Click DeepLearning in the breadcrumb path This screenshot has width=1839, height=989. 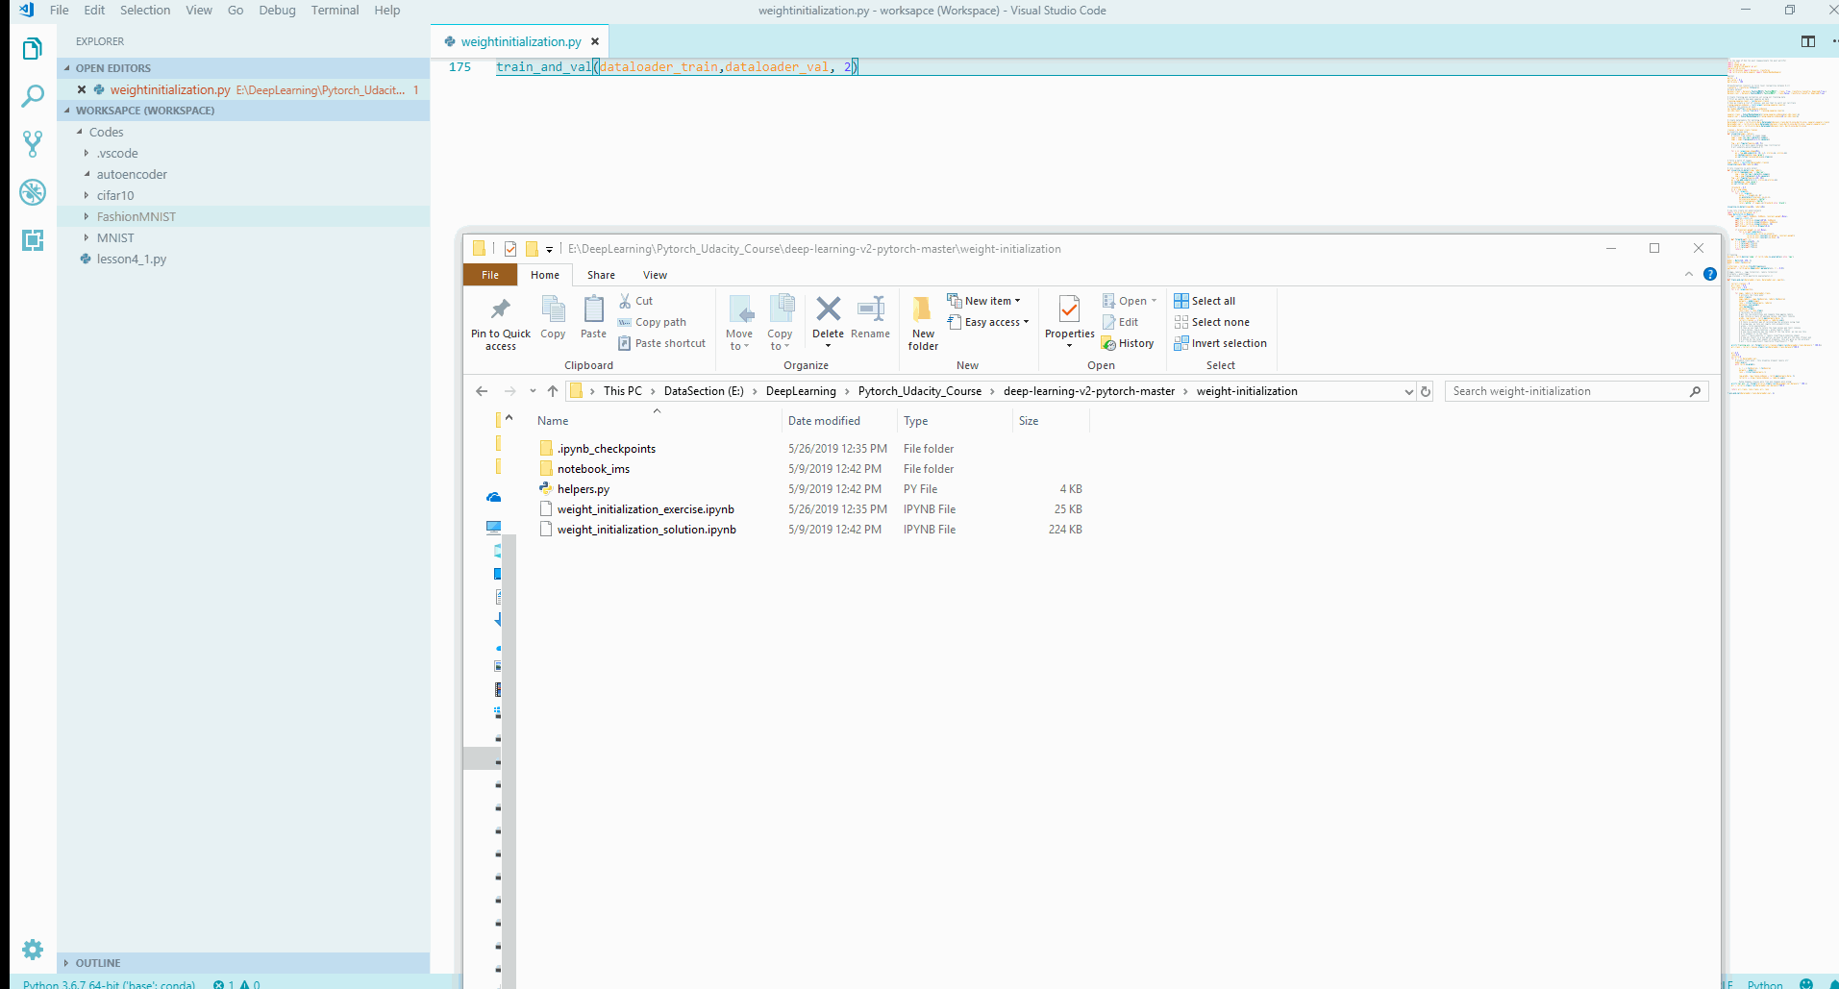click(x=801, y=391)
